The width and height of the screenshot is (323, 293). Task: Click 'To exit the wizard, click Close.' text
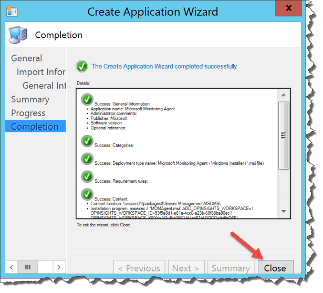104,225
